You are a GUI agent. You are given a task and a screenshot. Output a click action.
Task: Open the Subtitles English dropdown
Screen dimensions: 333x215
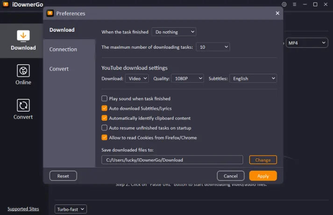(x=253, y=79)
